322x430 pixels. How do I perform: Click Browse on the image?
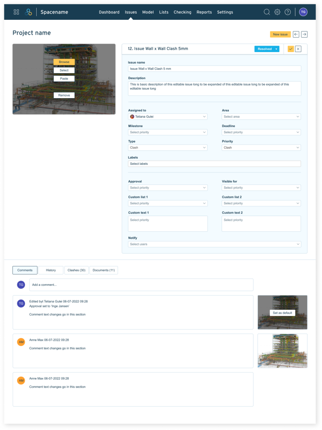click(x=64, y=62)
